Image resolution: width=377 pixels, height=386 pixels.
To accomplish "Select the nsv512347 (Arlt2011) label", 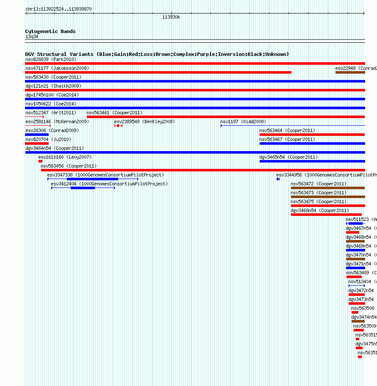I will click(51, 113).
